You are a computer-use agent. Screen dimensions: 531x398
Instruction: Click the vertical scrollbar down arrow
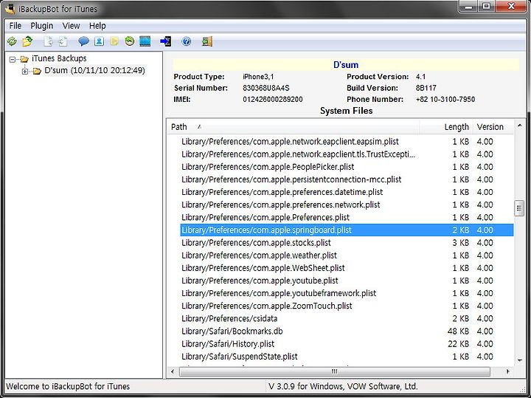[x=519, y=360]
